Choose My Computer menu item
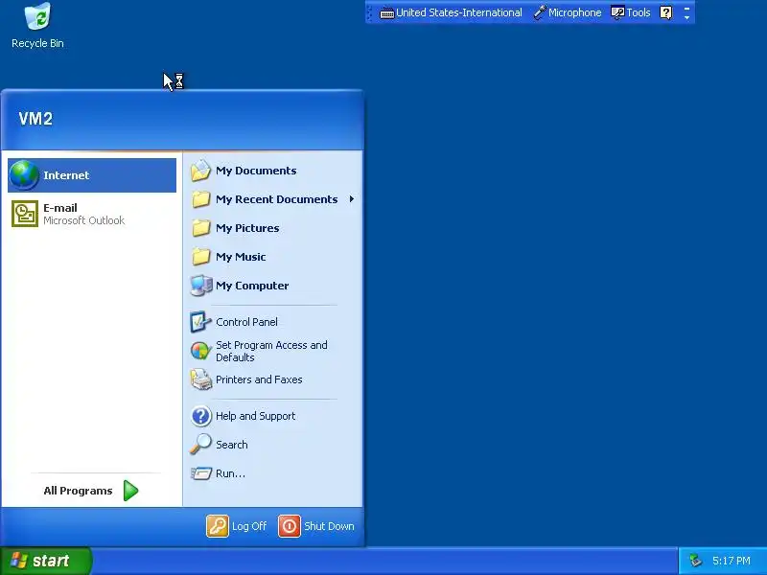This screenshot has height=575, width=767. click(273, 286)
